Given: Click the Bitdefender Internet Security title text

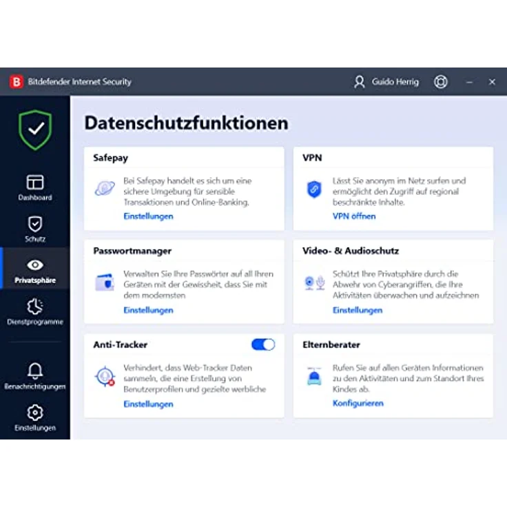Looking at the screenshot, I should pos(79,82).
